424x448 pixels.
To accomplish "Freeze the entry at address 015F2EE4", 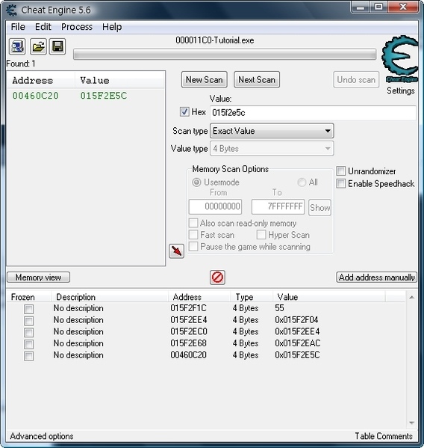I will point(28,321).
